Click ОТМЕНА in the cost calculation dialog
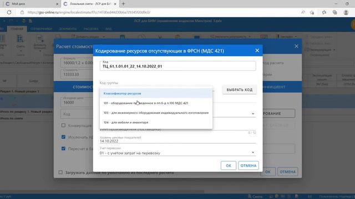The image size is (355, 199). coord(287,172)
